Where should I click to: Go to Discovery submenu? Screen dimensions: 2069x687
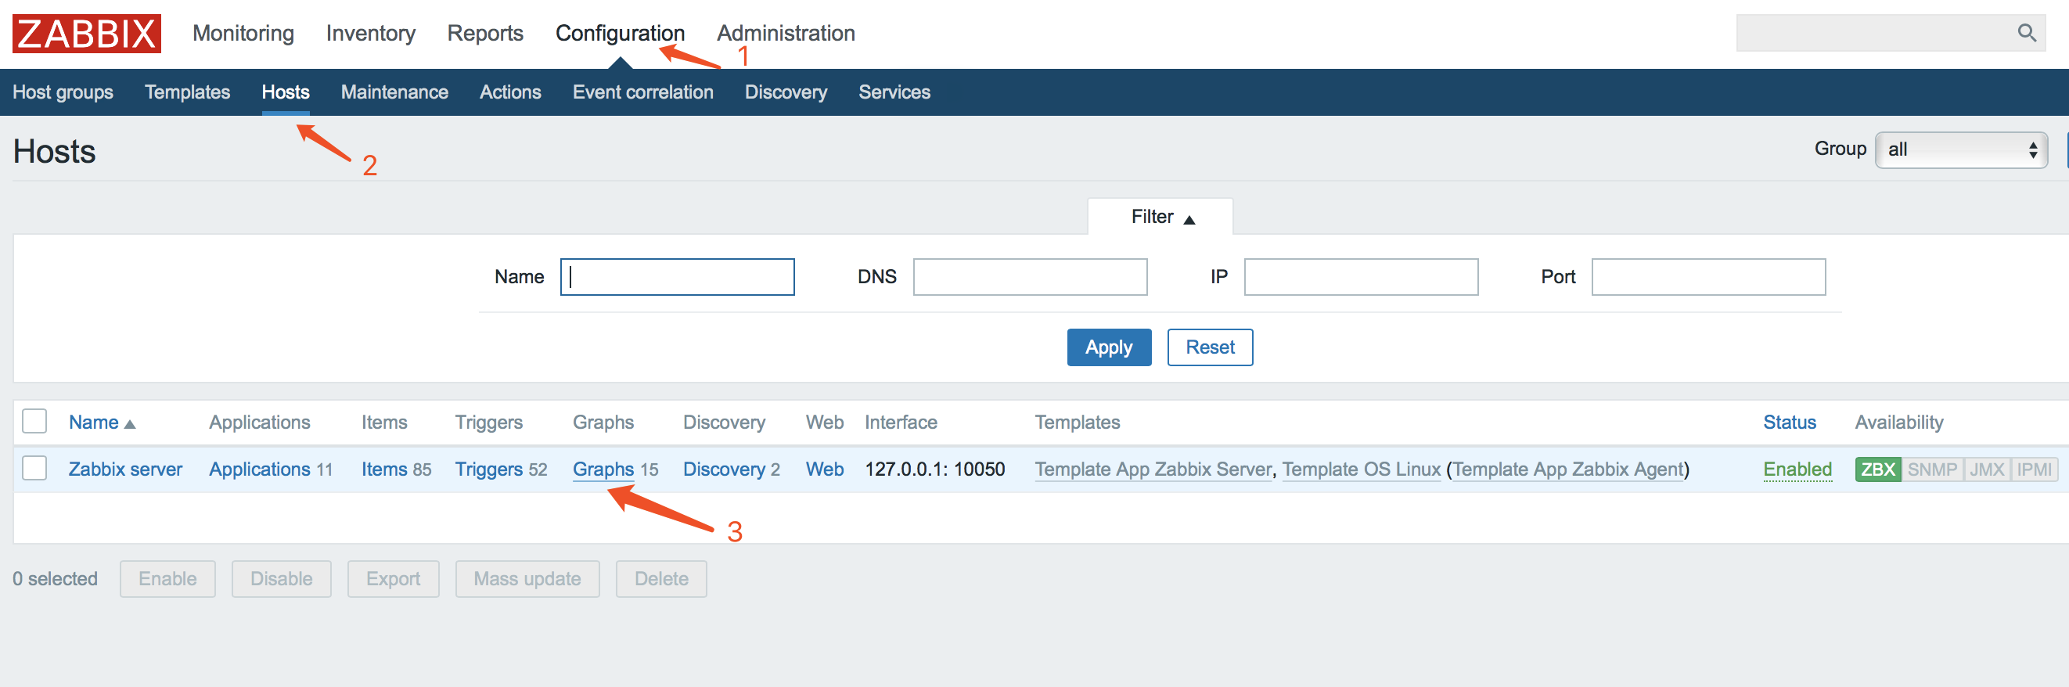pos(786,92)
